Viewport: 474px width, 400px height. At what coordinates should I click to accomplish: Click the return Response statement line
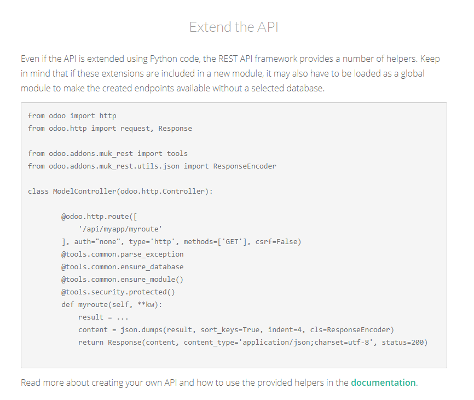pyautogui.click(x=253, y=343)
